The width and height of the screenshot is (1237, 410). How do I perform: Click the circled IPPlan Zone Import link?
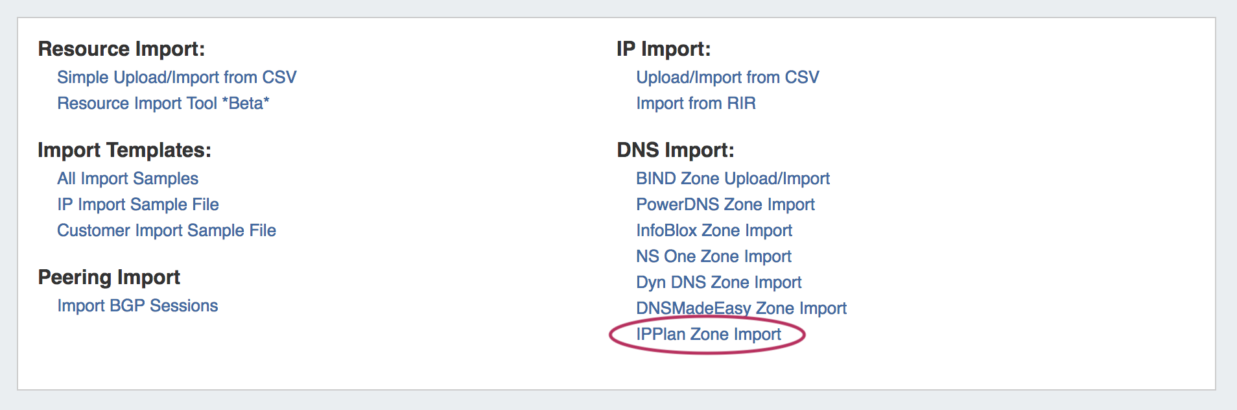point(708,334)
